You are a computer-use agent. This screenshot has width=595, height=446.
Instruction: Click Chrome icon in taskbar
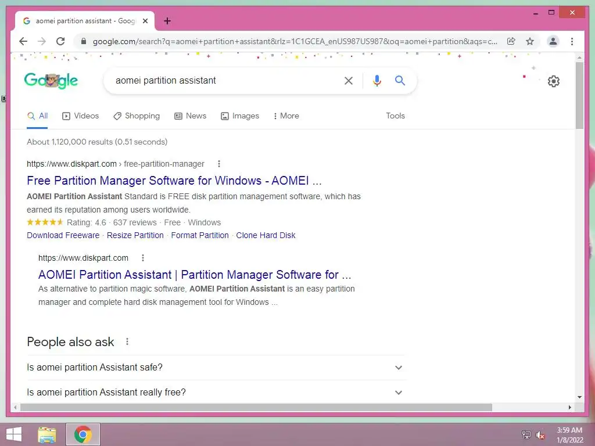point(83,434)
